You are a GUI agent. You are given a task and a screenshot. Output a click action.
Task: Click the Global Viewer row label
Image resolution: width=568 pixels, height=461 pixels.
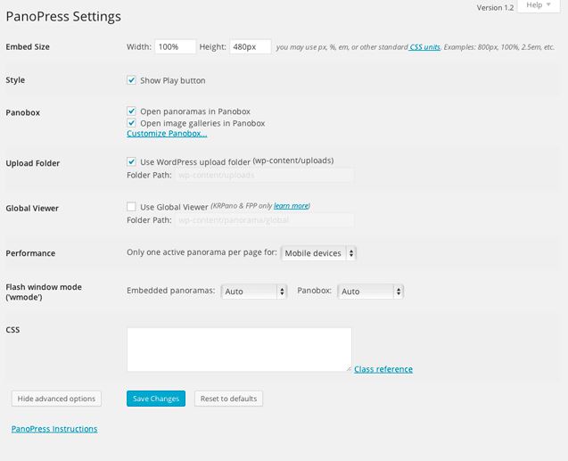(32, 209)
